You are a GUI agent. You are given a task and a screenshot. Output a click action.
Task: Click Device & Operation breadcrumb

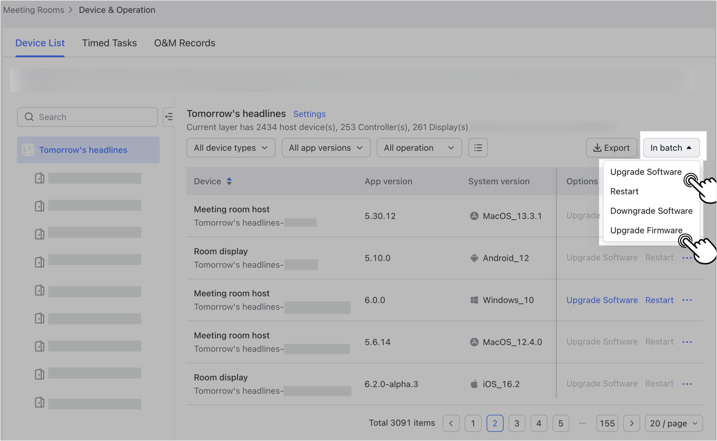(117, 10)
